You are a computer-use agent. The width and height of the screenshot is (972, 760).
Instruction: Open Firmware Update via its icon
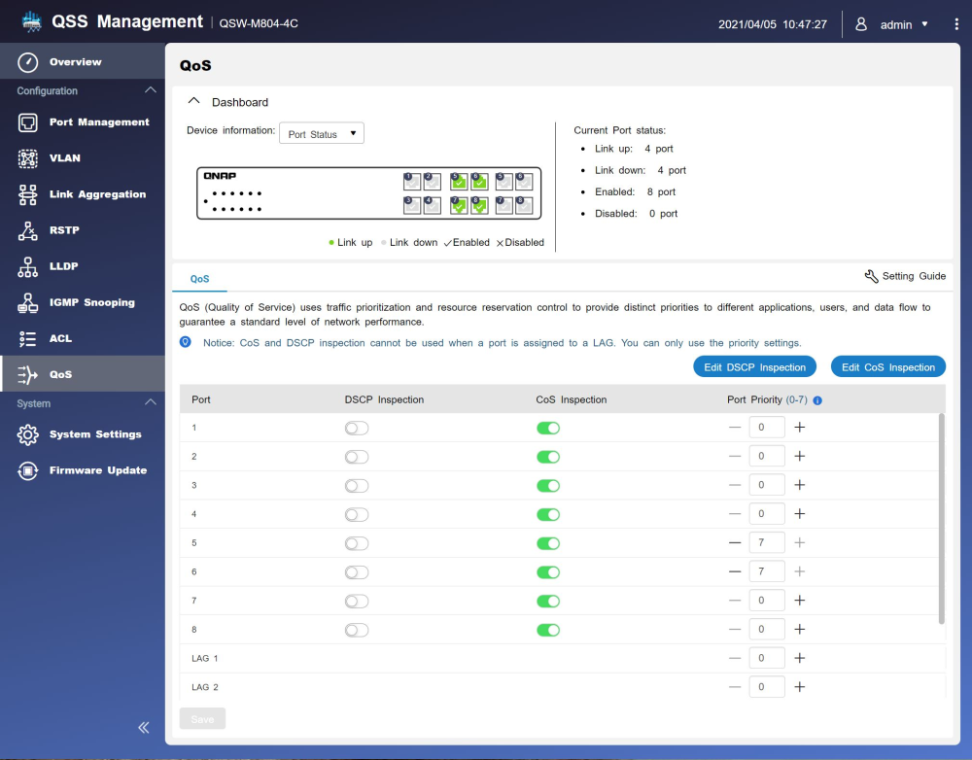pyautogui.click(x=28, y=470)
